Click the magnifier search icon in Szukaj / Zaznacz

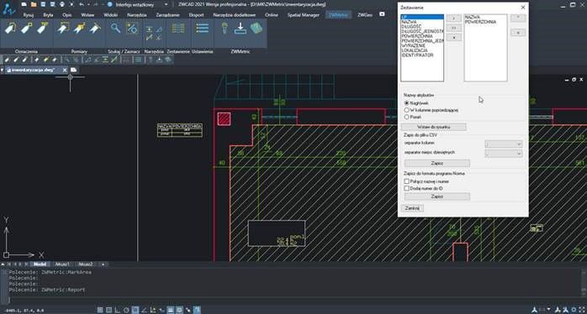(x=115, y=28)
